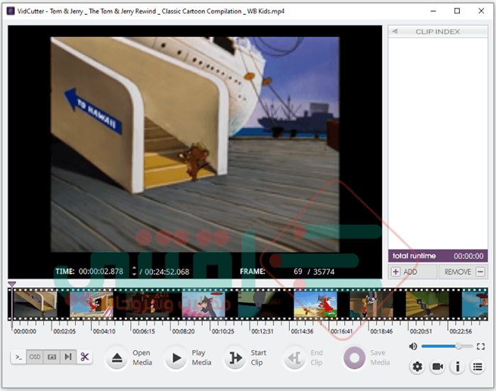Open settings via the gear icon

tap(417, 367)
